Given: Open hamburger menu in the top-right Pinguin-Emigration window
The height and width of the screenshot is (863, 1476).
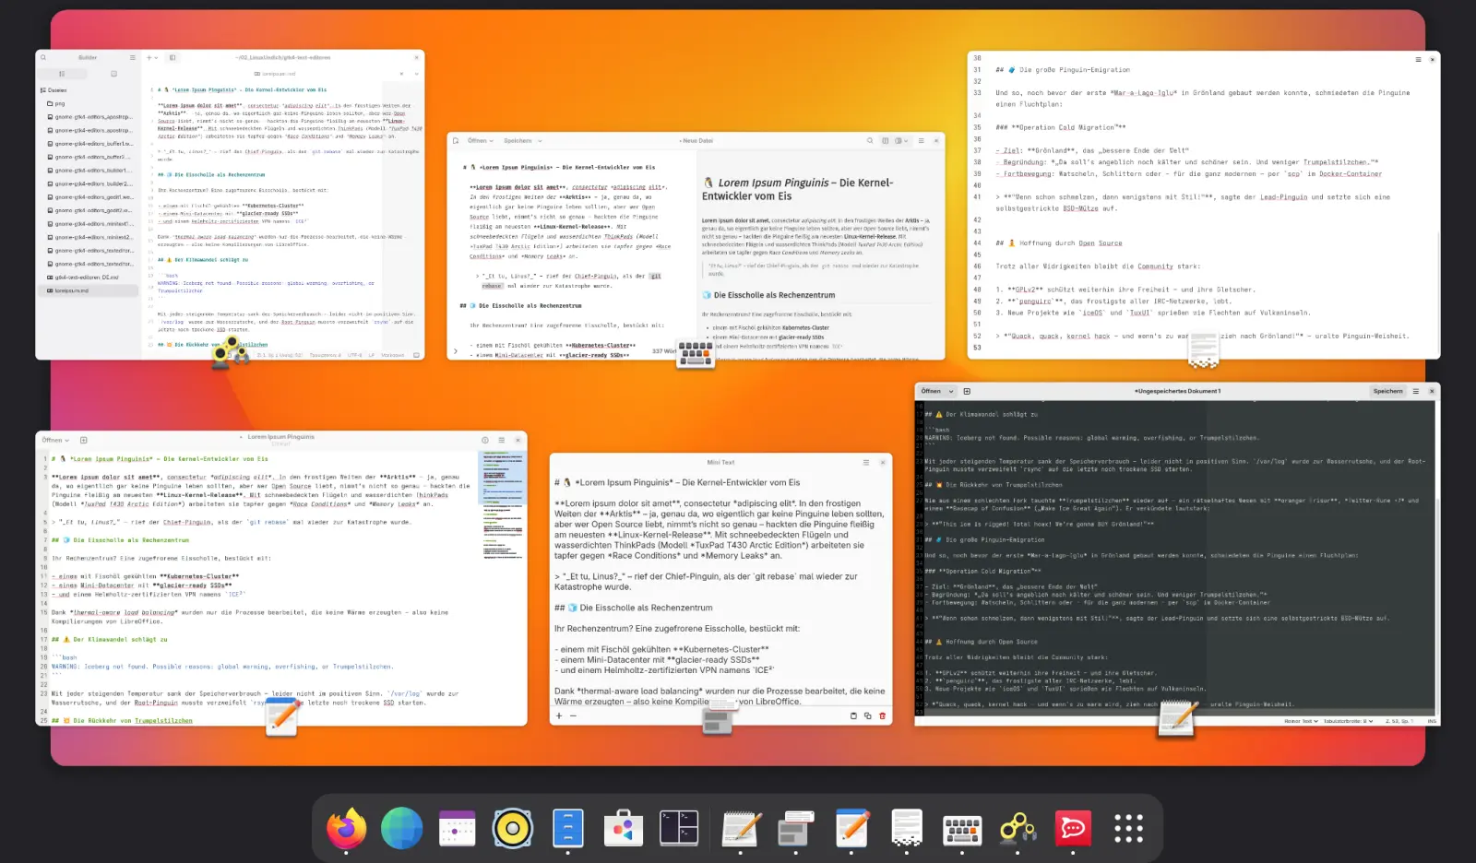Looking at the screenshot, I should (1418, 59).
